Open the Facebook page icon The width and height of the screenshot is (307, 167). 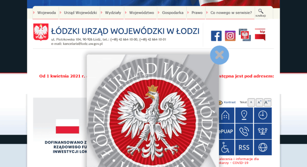pos(216,36)
